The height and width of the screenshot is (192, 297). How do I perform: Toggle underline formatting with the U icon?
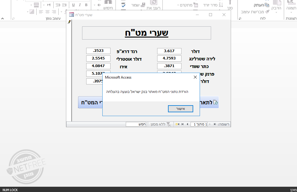point(73,5)
